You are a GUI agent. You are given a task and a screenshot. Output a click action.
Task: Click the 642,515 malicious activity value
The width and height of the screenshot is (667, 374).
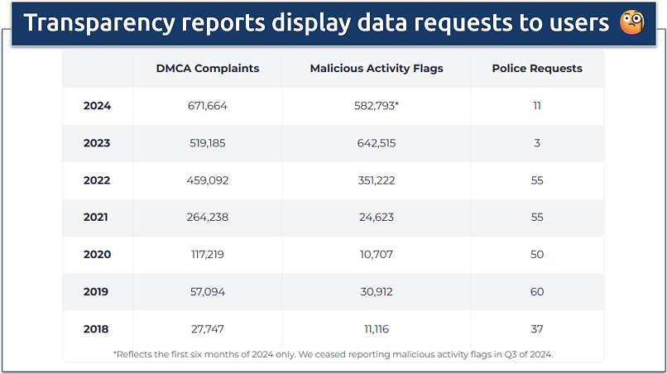[x=376, y=143]
